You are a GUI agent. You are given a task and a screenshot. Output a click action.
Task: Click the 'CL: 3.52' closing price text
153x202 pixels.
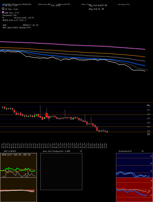[x=56, y=6]
